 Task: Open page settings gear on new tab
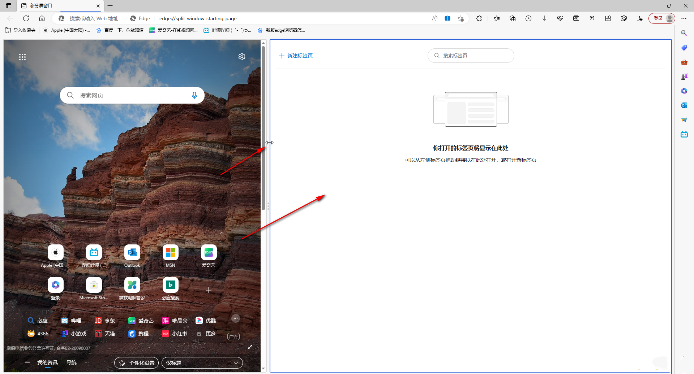point(242,57)
